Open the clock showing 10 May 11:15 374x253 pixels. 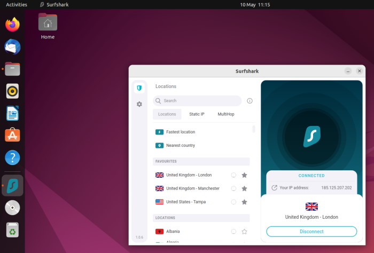point(255,4)
